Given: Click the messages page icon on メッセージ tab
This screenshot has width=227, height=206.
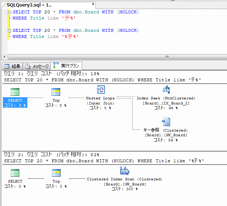Looking at the screenshot, I should (28, 66).
